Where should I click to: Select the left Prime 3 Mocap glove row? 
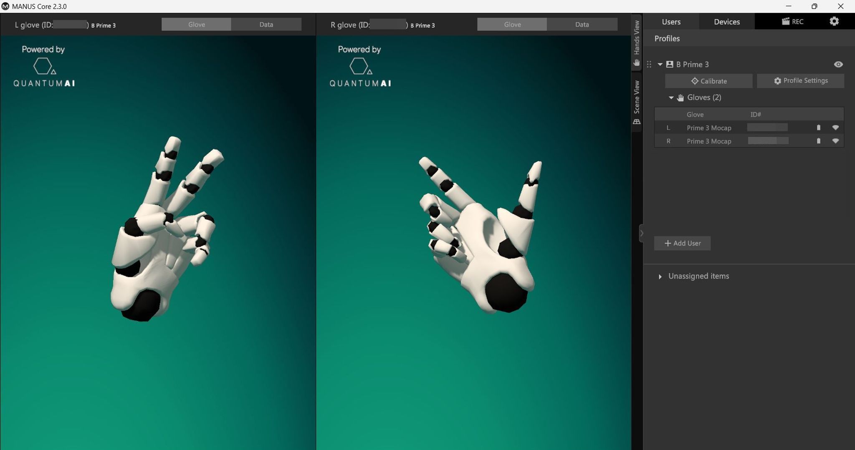coord(708,128)
